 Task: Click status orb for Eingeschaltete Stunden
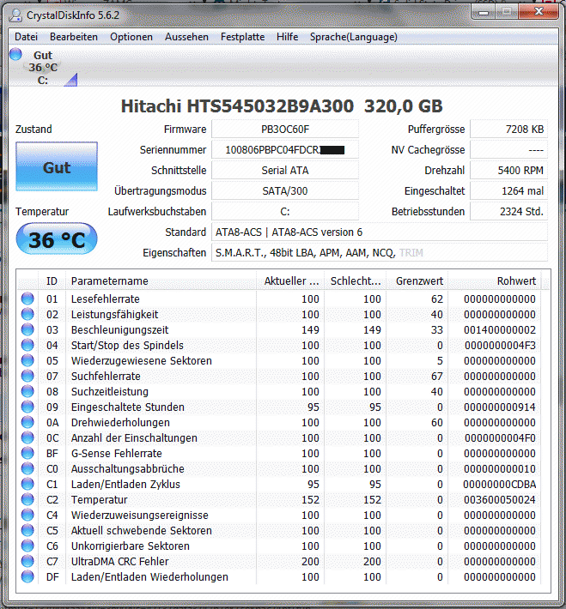pos(27,407)
